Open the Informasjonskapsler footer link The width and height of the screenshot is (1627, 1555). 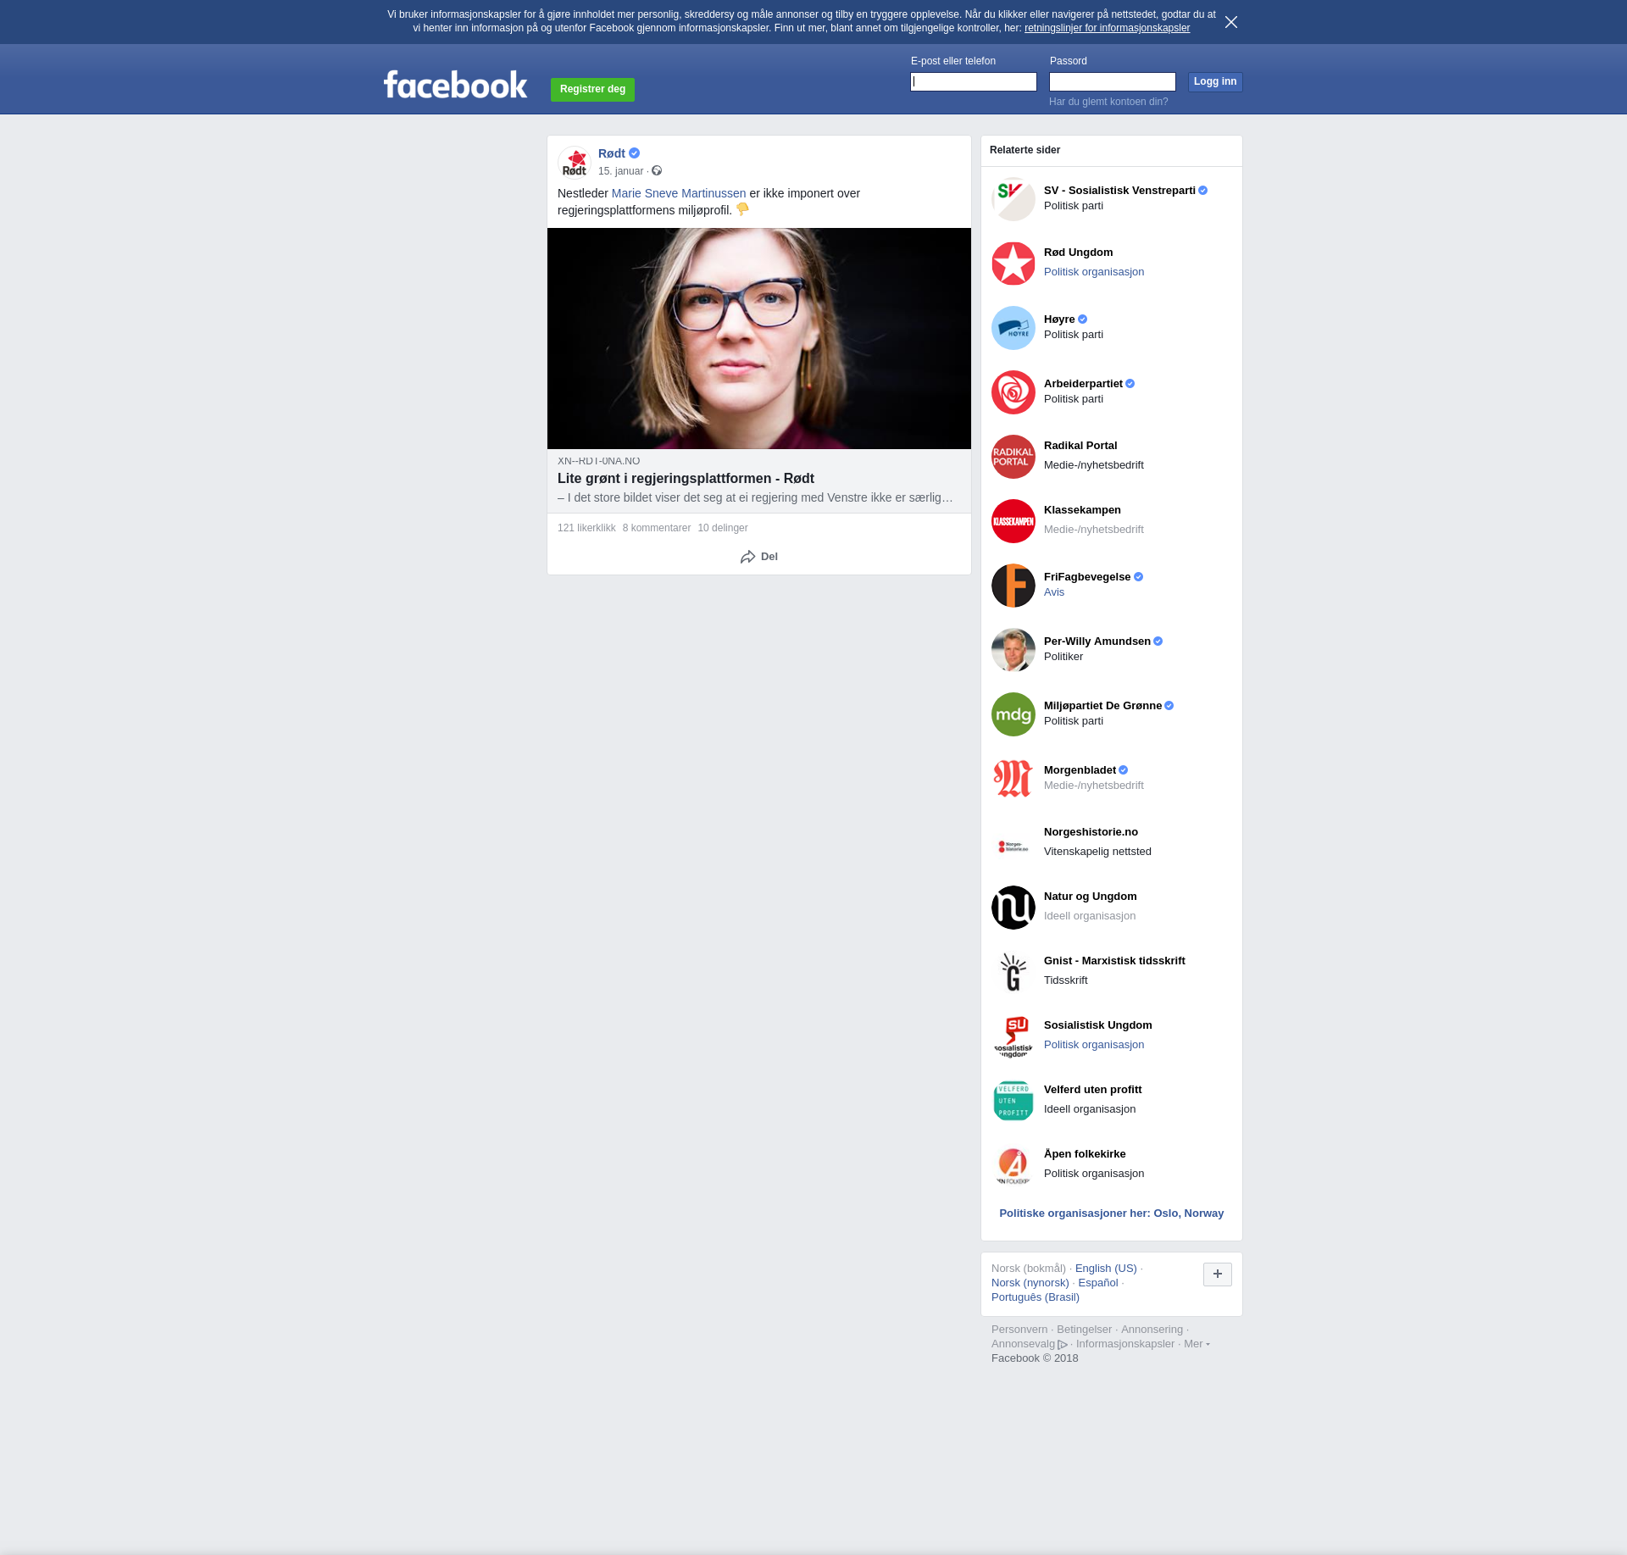1125,1344
